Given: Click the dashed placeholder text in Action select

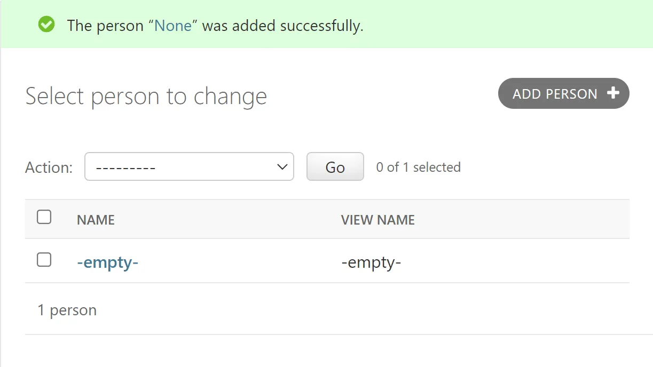Looking at the screenshot, I should click(125, 167).
